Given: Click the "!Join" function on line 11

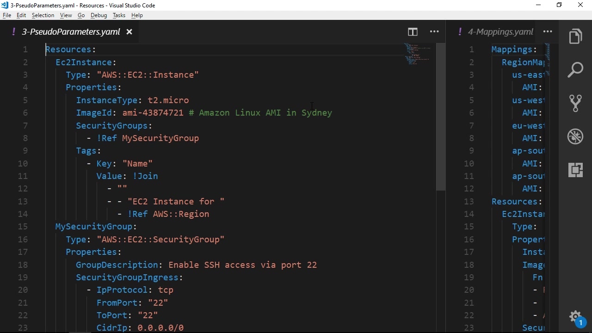Looking at the screenshot, I should (x=145, y=176).
